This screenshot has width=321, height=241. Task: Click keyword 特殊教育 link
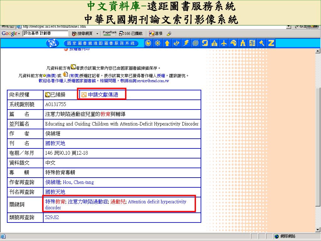tap(55, 202)
